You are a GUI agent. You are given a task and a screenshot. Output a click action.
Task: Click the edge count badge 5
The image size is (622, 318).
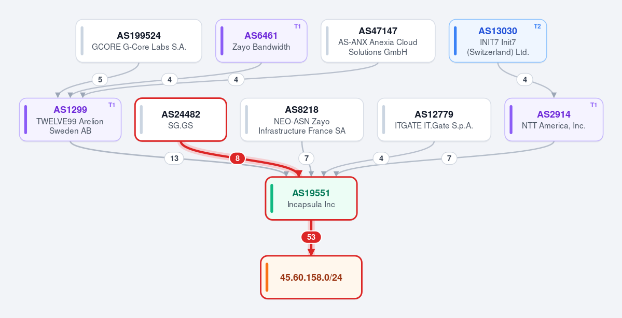pyautogui.click(x=100, y=80)
